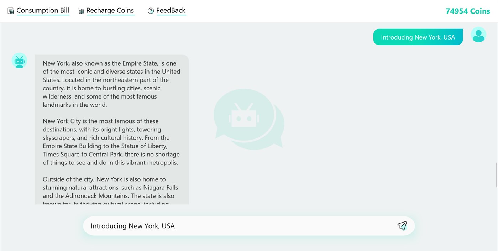This screenshot has width=498, height=251.
Task: Click the chatbot robot avatar icon
Action: [x=19, y=61]
